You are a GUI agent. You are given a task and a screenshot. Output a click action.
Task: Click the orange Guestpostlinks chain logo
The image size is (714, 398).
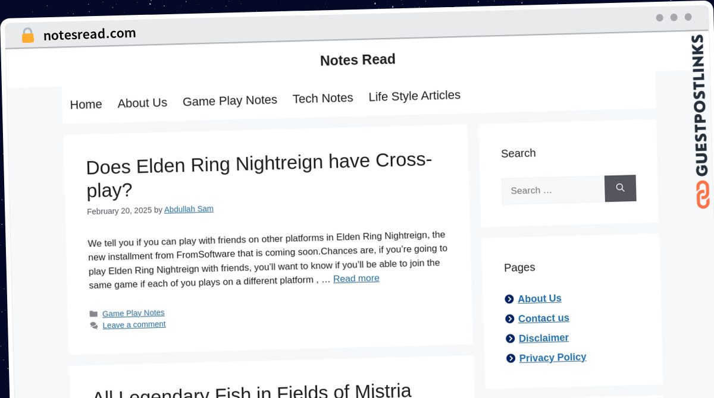703,195
